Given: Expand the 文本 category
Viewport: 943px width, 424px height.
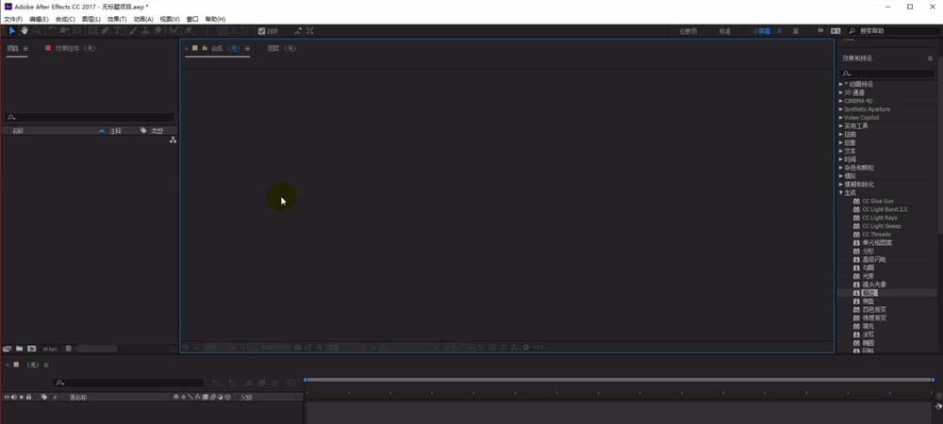Looking at the screenshot, I should pos(841,152).
